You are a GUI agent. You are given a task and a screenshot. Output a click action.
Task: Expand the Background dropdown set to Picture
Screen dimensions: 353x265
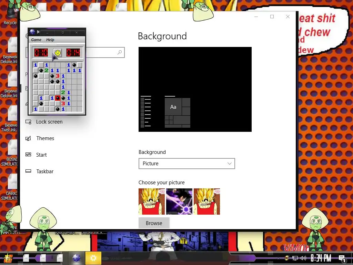tap(186, 164)
